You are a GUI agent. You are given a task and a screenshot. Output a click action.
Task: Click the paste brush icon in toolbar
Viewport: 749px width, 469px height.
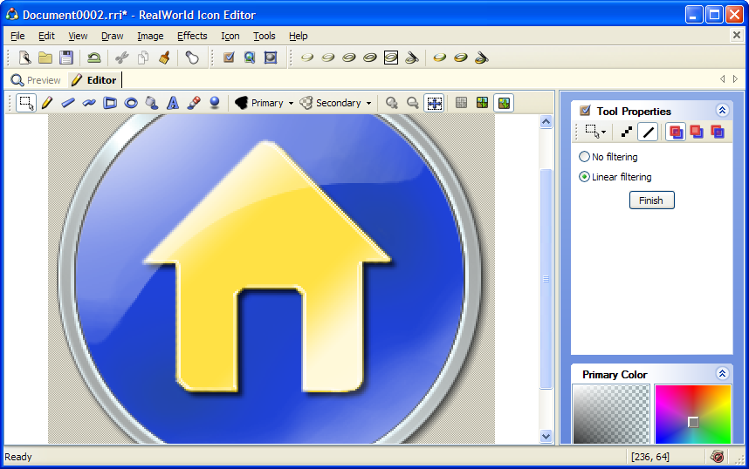pos(163,58)
